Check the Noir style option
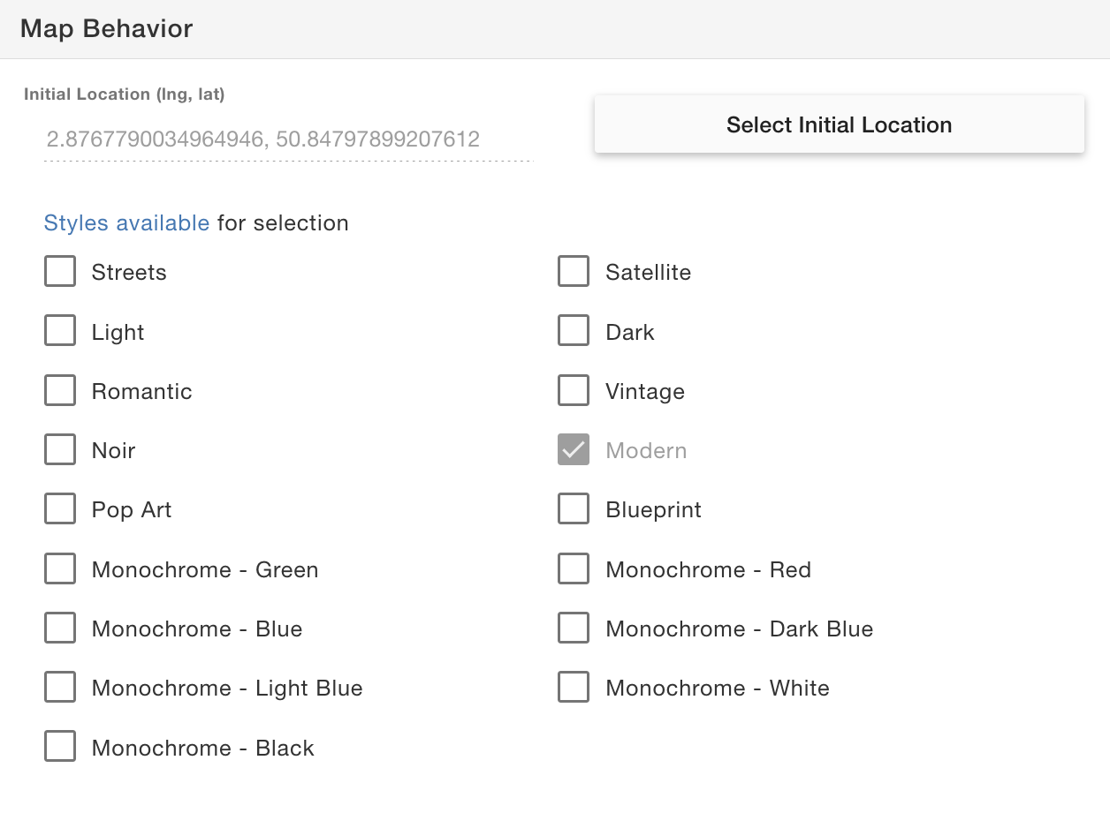Image resolution: width=1110 pixels, height=828 pixels. (60, 450)
